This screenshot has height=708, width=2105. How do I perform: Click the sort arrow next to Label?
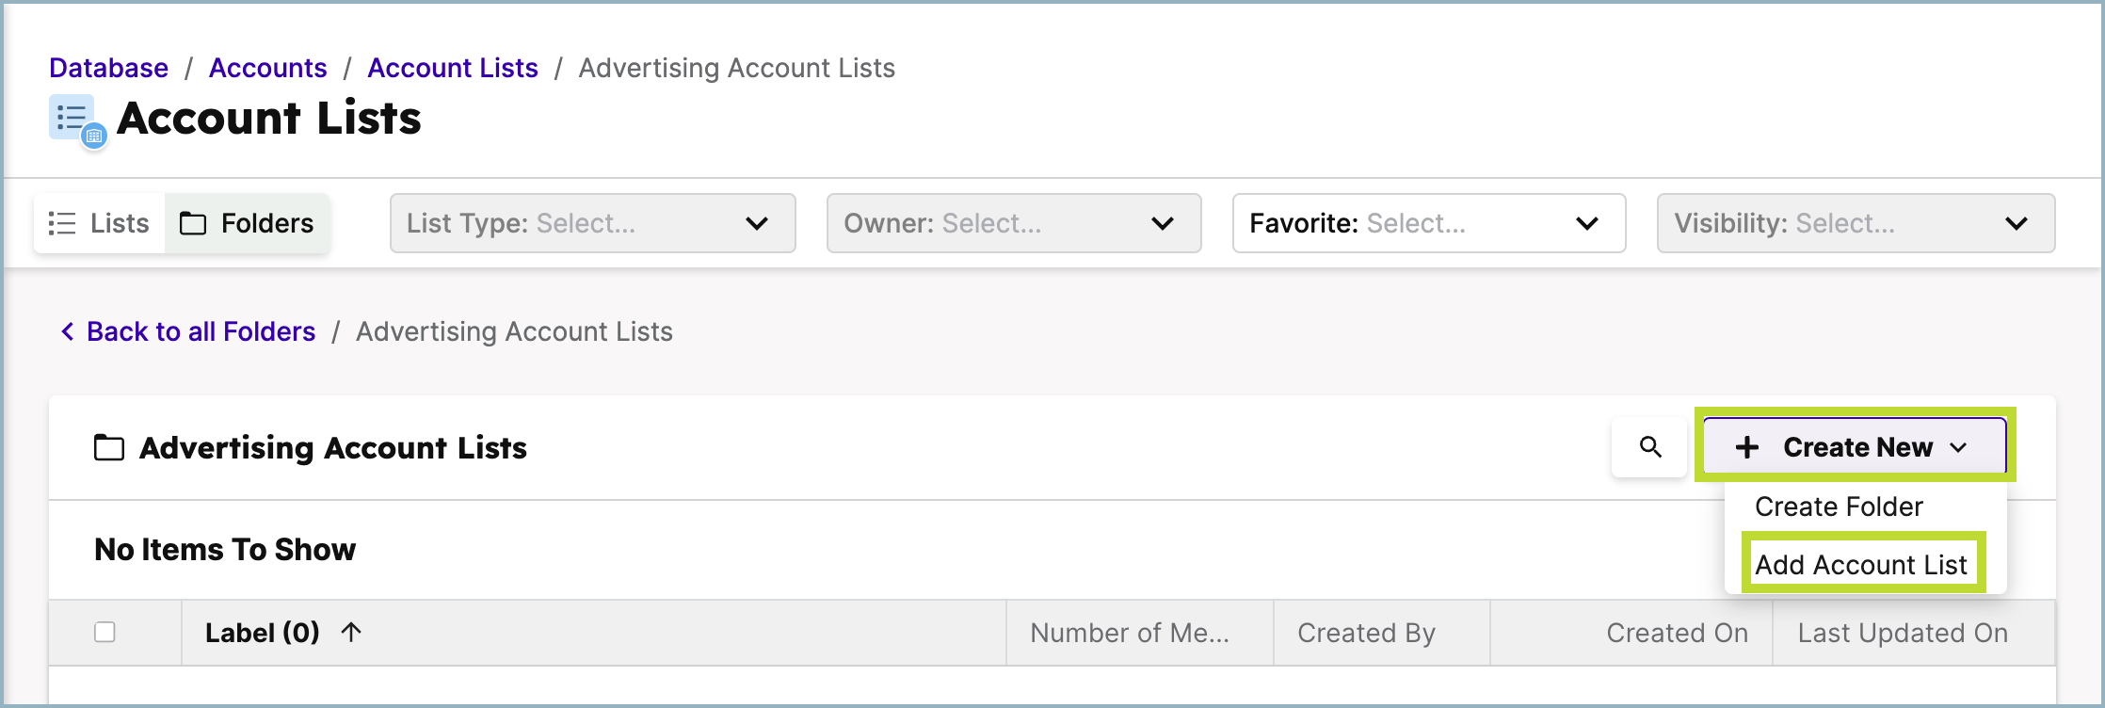(351, 632)
